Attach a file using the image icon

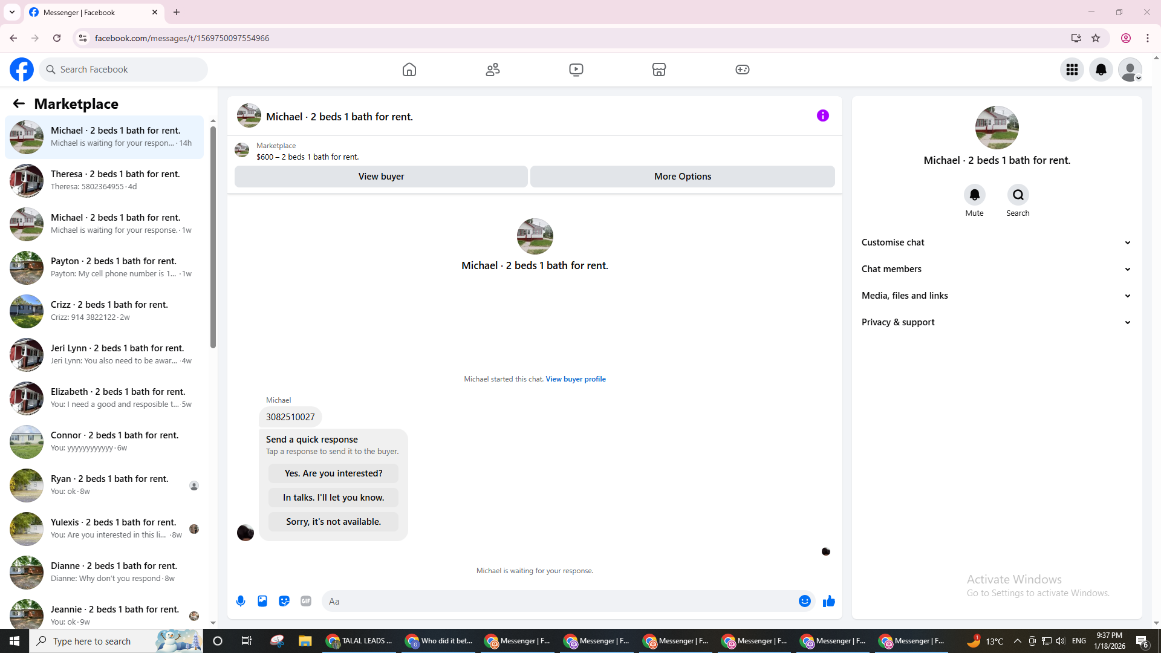(262, 601)
